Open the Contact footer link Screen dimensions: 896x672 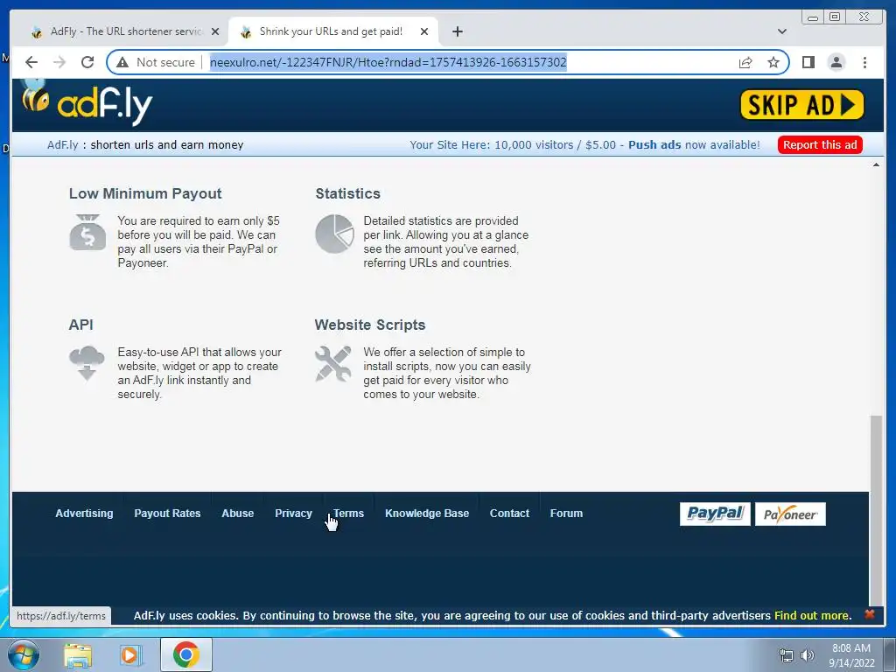pos(509,513)
